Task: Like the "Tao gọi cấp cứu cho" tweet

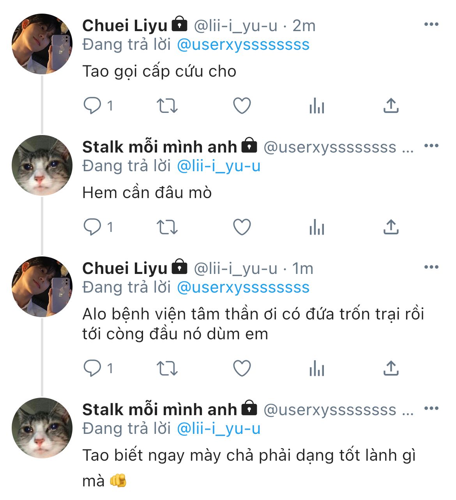Action: coord(242,105)
